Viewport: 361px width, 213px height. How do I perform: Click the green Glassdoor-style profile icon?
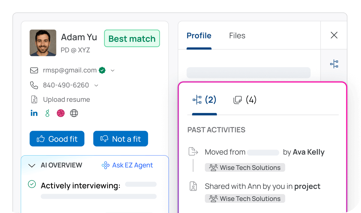tap(47, 113)
